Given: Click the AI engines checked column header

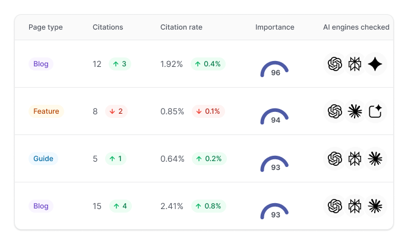Looking at the screenshot, I should click(356, 27).
